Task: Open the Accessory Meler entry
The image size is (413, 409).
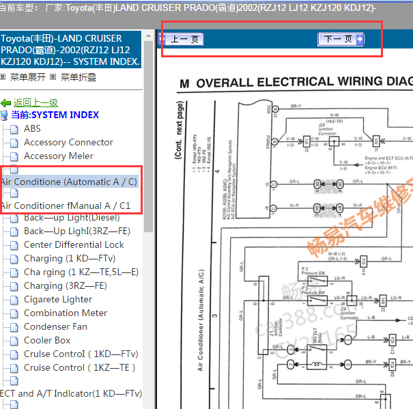Action: (x=59, y=156)
